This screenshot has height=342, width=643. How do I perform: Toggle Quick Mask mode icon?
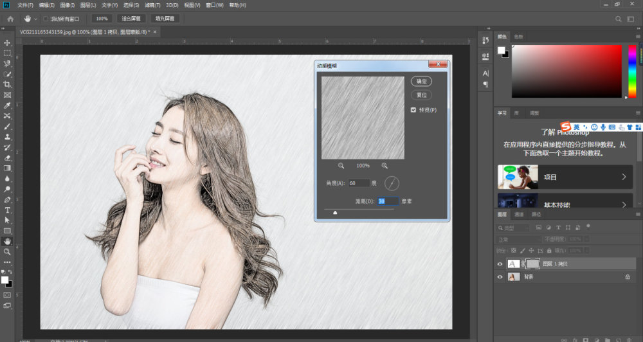[x=7, y=295]
